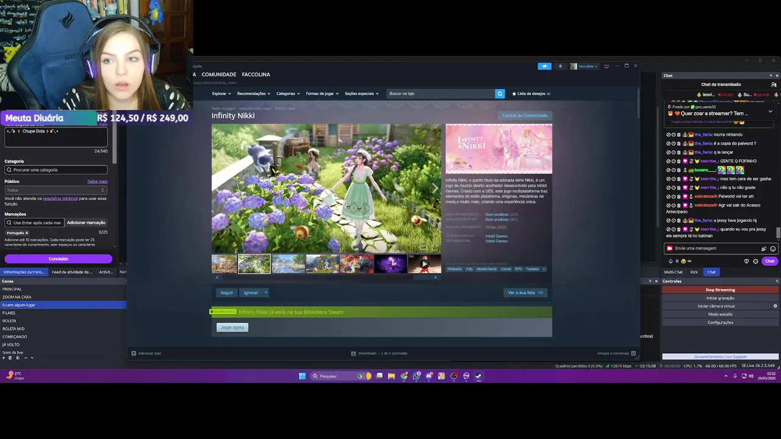Viewport: 781px width, 439px height.
Task: Open emote picker smiley icon
Action: click(x=772, y=249)
